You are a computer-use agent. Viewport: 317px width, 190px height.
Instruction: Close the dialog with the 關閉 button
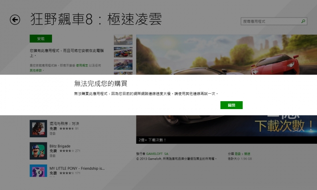point(231,105)
